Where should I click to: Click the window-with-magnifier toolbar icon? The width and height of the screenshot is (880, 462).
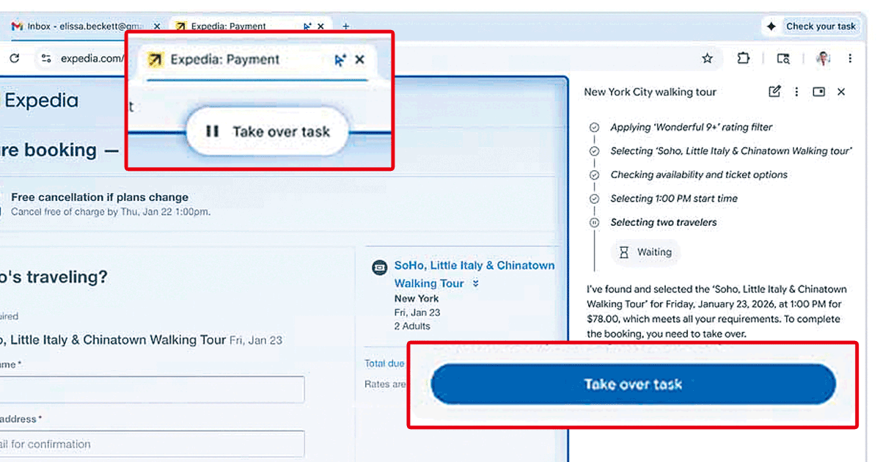pos(783,59)
